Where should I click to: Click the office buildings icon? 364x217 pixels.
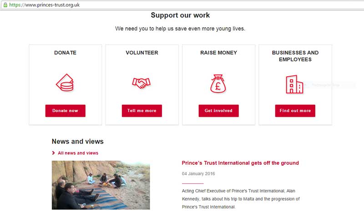[294, 84]
